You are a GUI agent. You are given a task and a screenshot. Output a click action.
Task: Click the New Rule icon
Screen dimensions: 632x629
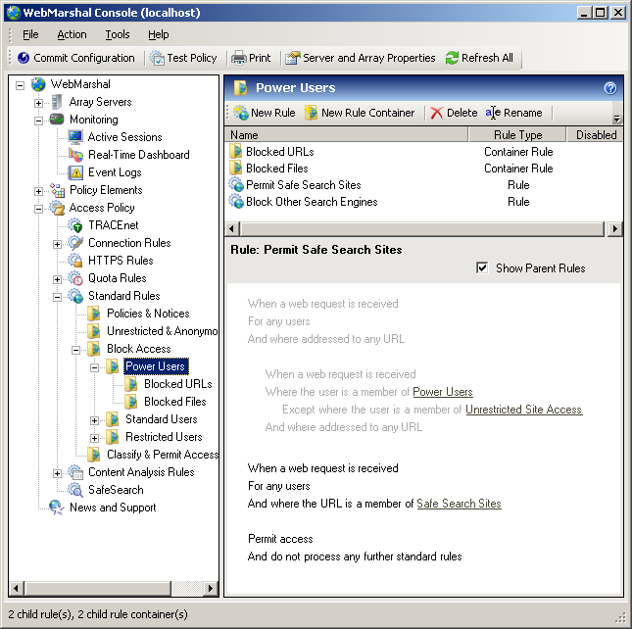tap(240, 113)
